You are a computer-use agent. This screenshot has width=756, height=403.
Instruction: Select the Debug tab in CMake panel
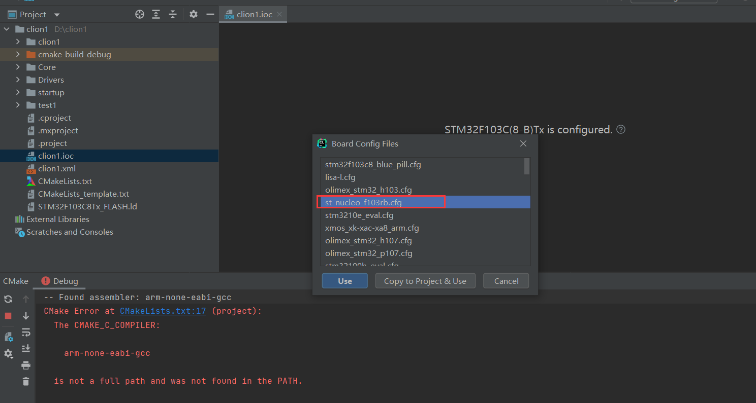click(x=60, y=281)
